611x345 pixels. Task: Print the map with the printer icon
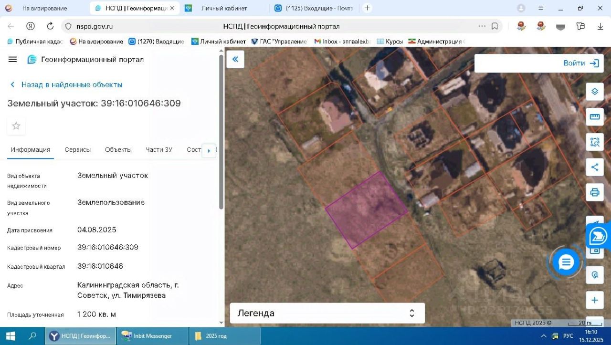[x=595, y=192]
